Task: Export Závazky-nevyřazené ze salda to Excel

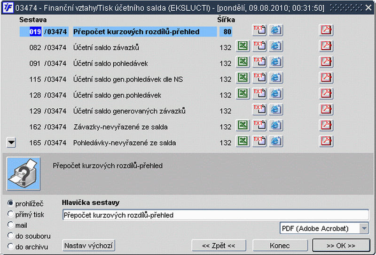Action: pos(243,125)
